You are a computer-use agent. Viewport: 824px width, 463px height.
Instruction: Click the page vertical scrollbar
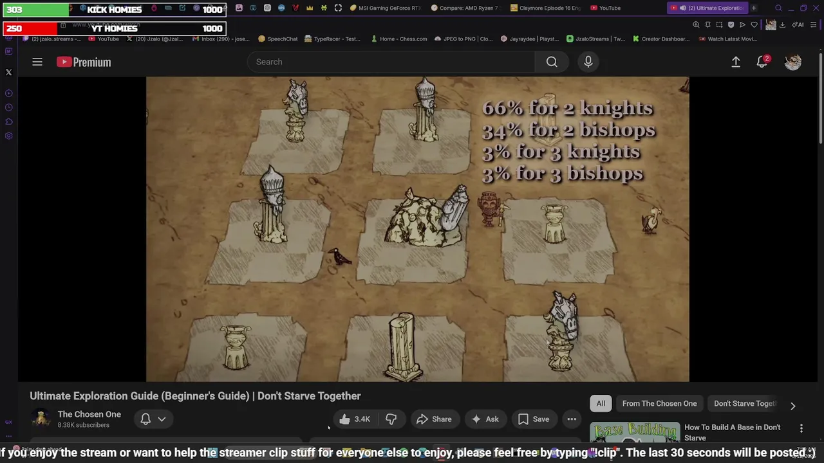coord(820,98)
